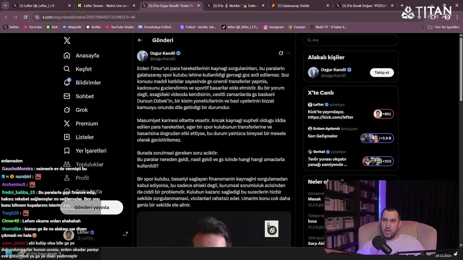Open Ozgur Kandil's profile avatar in post
Image resolution: width=463 pixels, height=260 pixels.
tap(143, 56)
